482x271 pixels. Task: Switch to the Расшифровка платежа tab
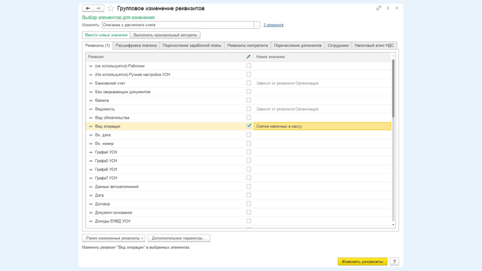(x=136, y=46)
